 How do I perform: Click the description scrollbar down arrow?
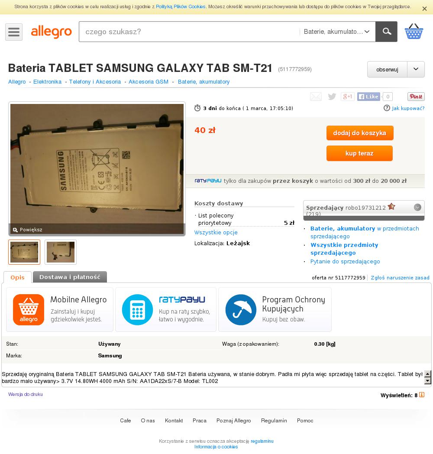pos(427,381)
